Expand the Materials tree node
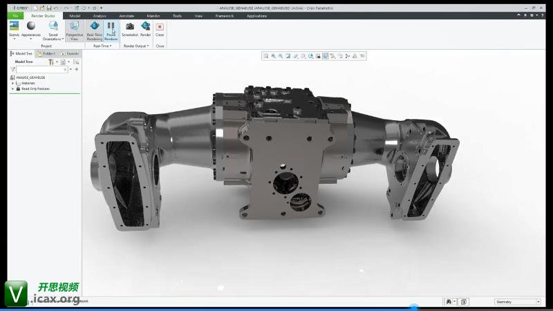The height and width of the screenshot is (311, 553). pos(12,83)
